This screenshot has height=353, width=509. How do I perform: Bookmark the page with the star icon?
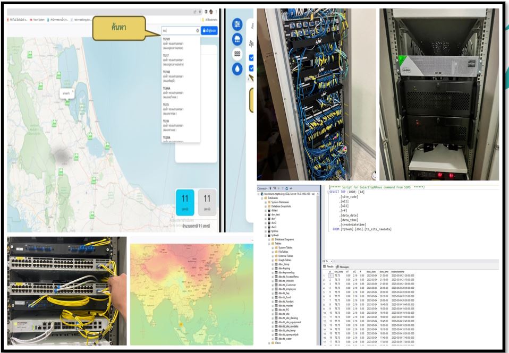199,12
